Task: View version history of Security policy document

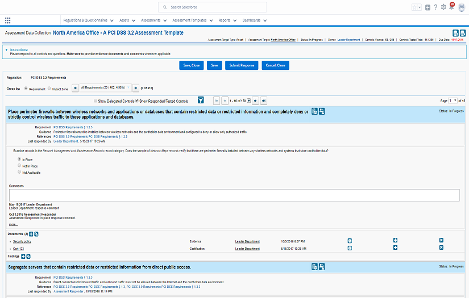Action: click(x=350, y=241)
